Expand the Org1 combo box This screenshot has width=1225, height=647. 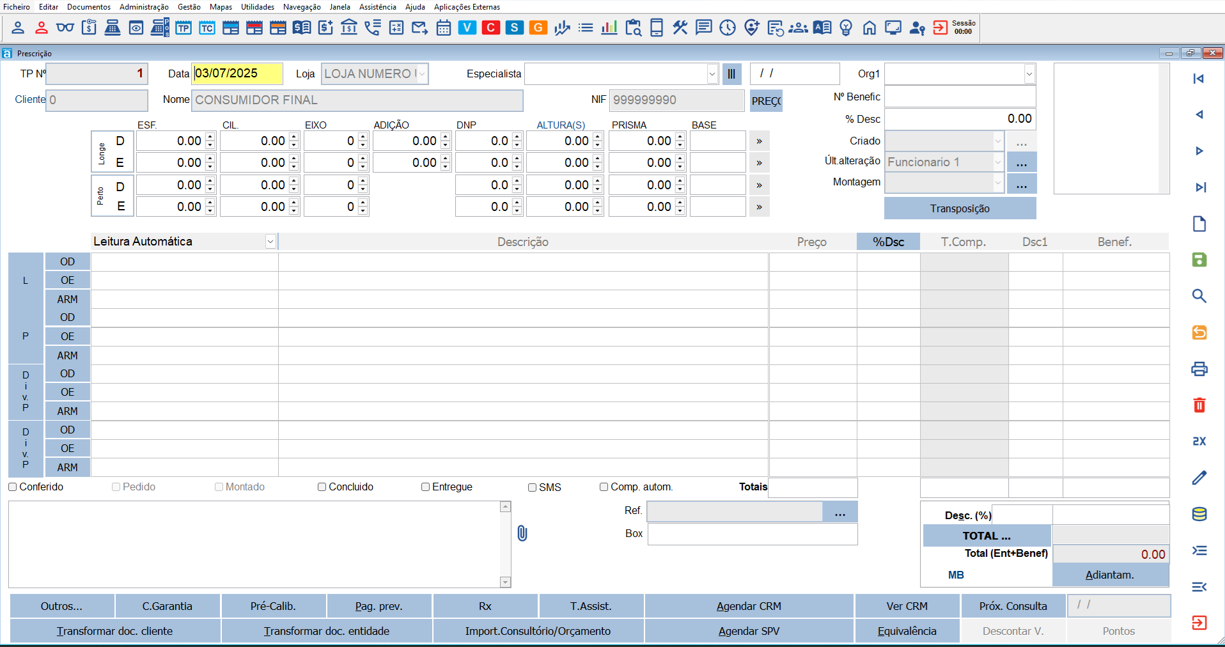point(1029,74)
